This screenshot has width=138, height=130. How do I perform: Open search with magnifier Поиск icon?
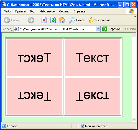point(72,20)
